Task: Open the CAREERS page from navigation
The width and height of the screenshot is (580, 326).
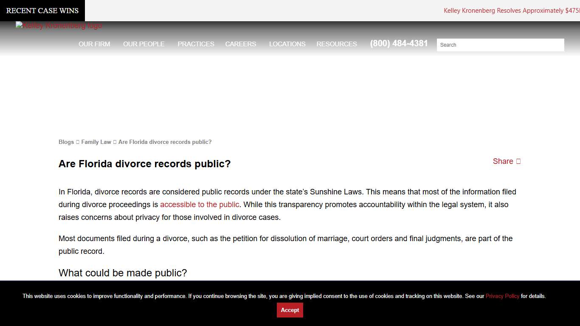Action: [x=240, y=44]
